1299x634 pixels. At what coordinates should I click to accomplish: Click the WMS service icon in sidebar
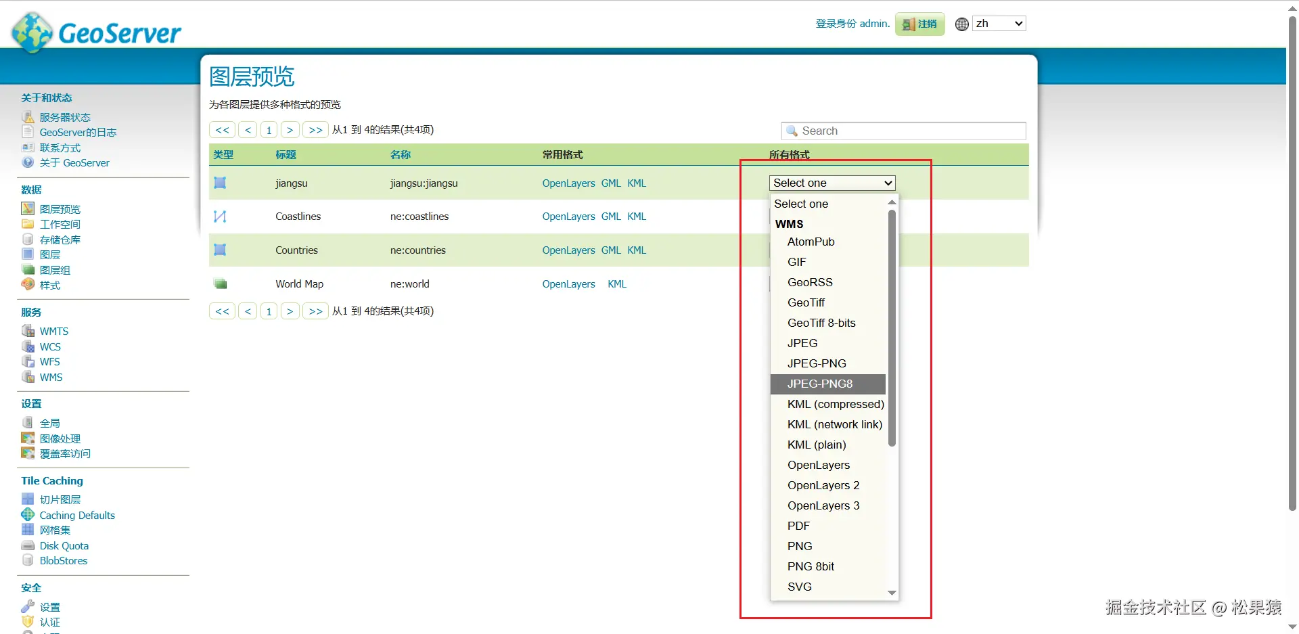(28, 377)
